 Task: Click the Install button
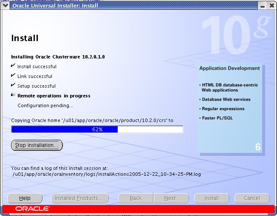coord(212,198)
